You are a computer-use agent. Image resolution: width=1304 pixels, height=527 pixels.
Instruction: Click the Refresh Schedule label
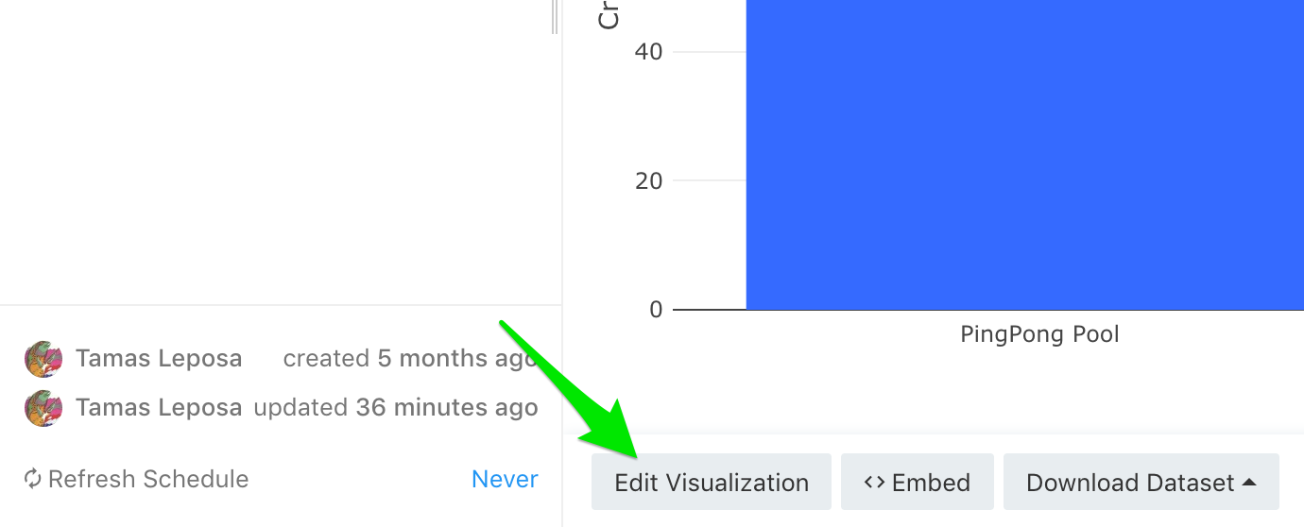tap(148, 479)
